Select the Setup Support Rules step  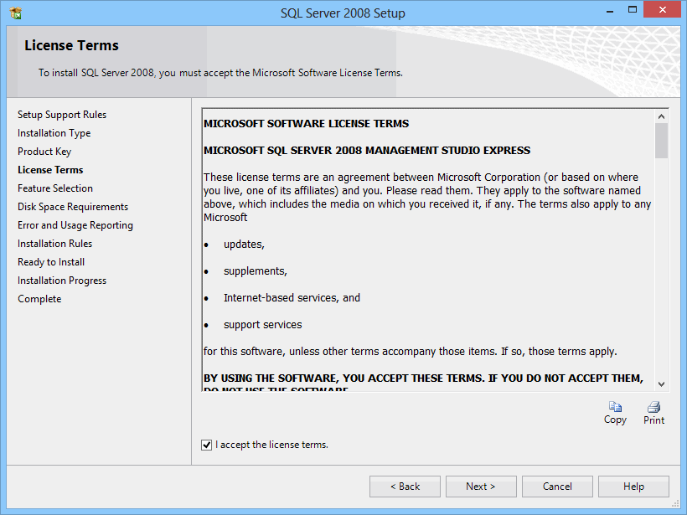pyautogui.click(x=62, y=115)
